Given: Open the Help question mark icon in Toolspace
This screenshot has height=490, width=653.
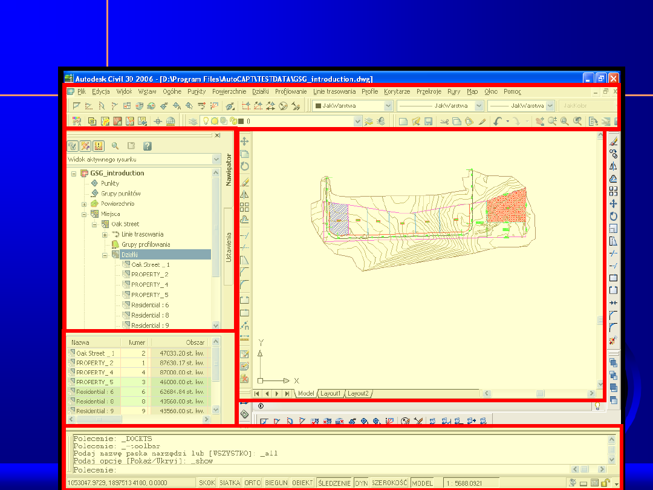Looking at the screenshot, I should coord(147,146).
